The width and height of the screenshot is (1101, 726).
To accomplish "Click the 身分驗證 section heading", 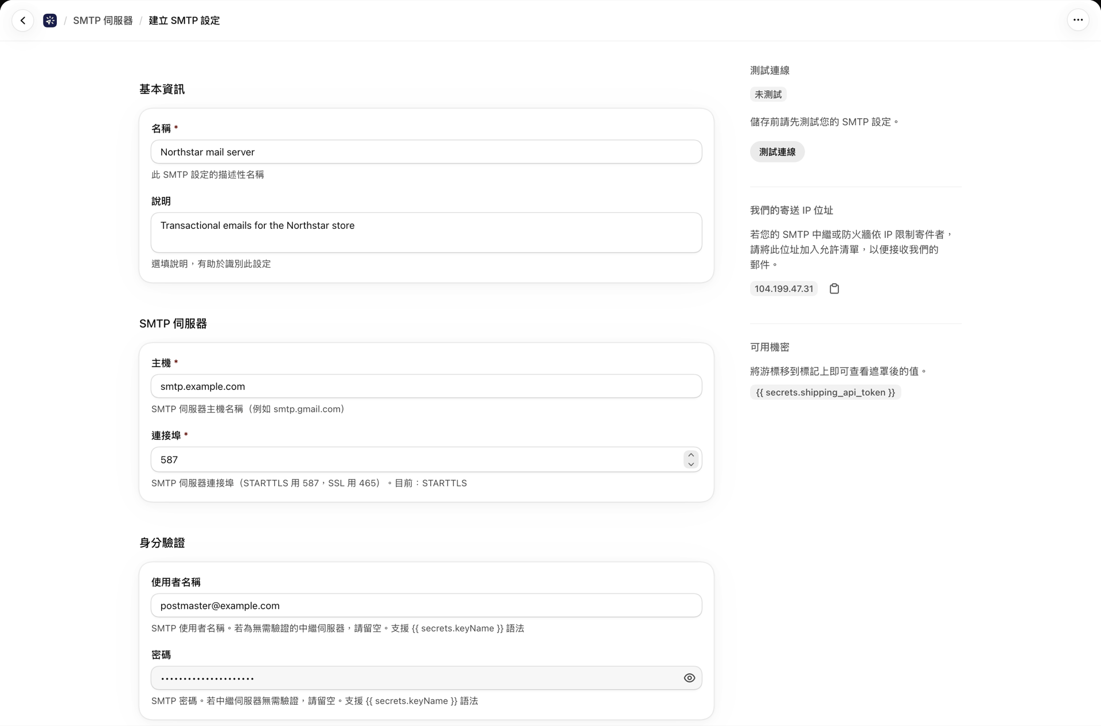I will click(162, 542).
